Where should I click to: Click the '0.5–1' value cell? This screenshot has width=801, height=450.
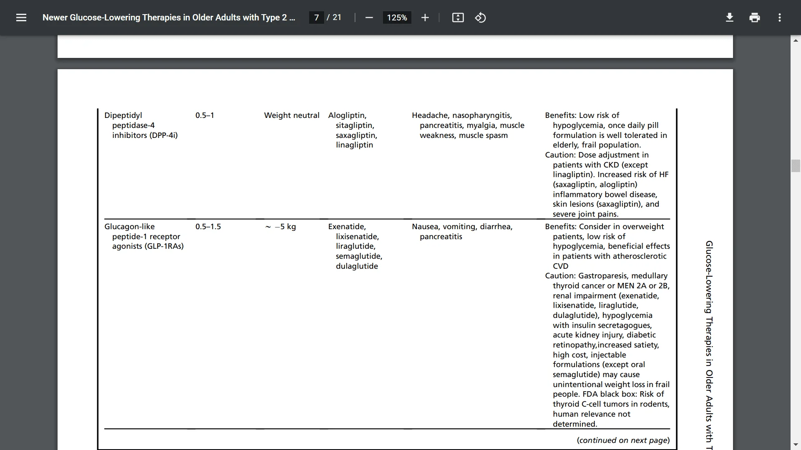click(204, 115)
